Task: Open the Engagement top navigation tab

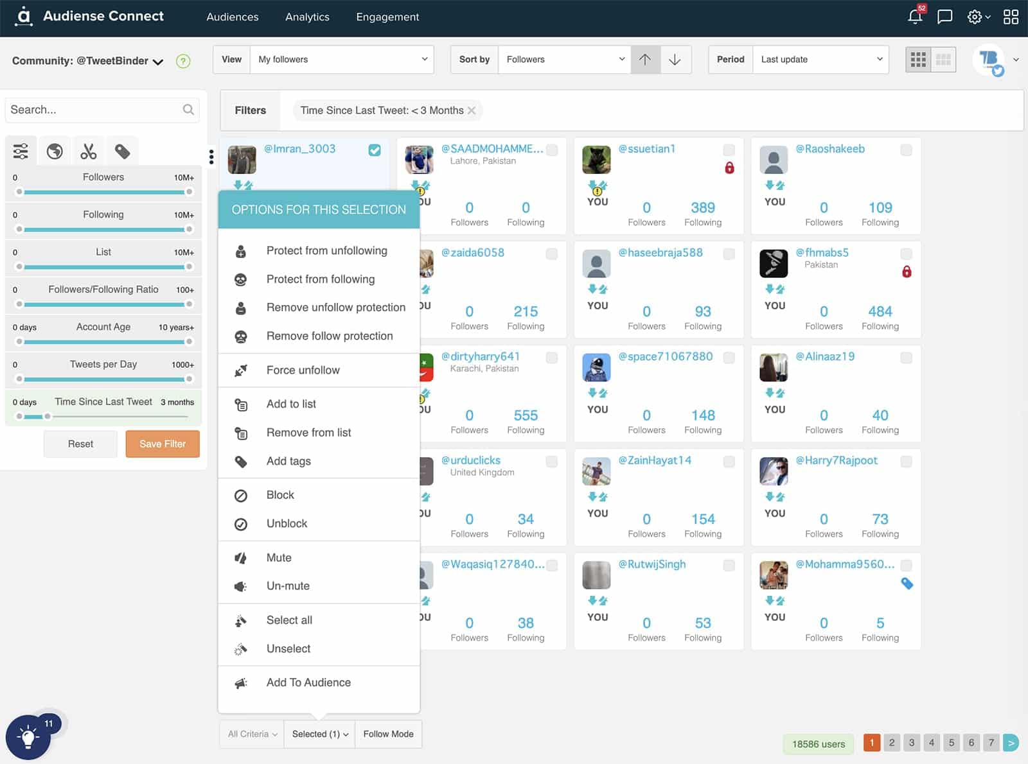Action: click(x=387, y=17)
